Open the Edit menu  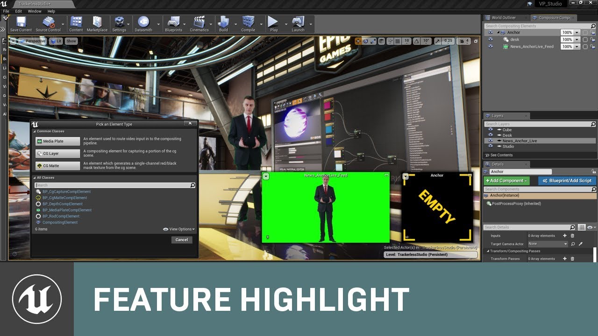click(x=19, y=11)
